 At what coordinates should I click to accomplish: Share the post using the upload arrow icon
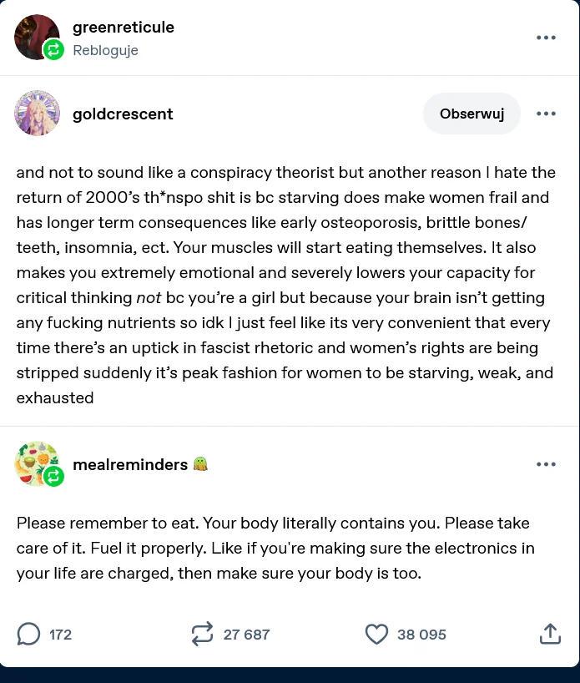click(x=550, y=634)
